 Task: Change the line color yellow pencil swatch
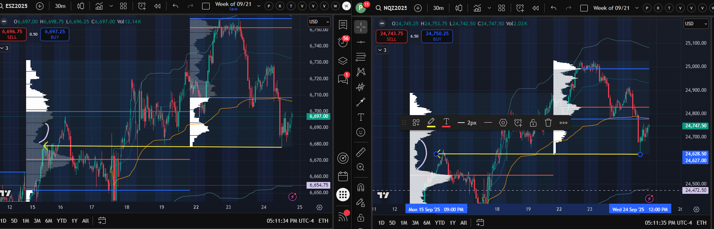pyautogui.click(x=431, y=123)
